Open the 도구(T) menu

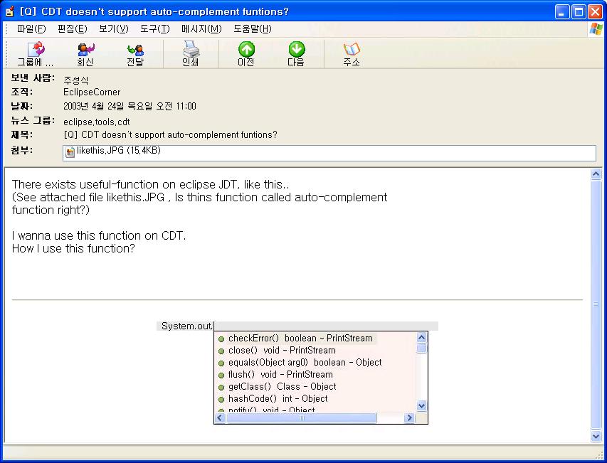tap(155, 29)
